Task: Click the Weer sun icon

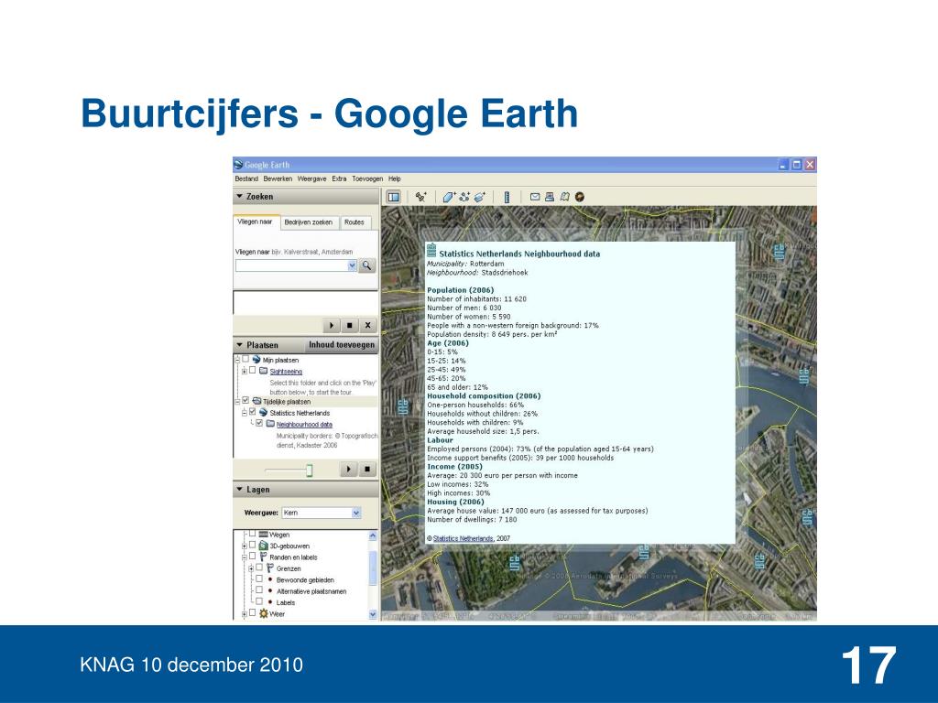Action: click(263, 613)
